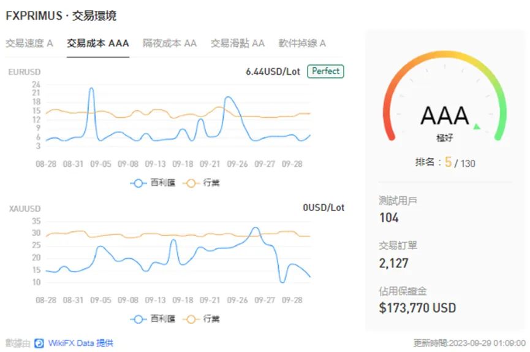
Task: Toggle 行業 series in XAUUSD legend
Action: click(x=201, y=319)
